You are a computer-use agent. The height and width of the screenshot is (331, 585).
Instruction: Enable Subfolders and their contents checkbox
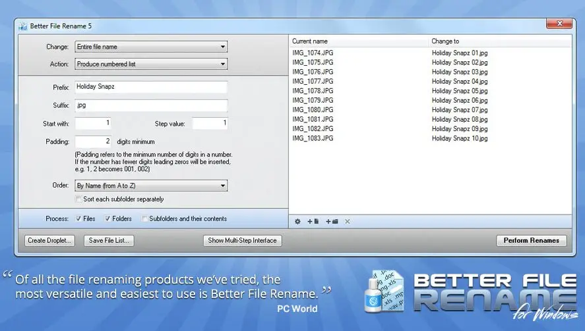(144, 218)
